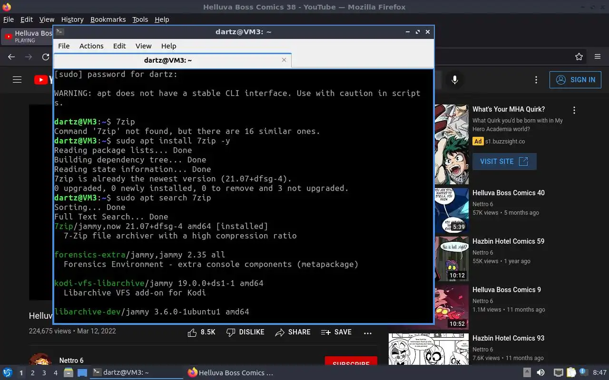Click the red SUBSCRIBE button
The image size is (609, 380).
pos(351,361)
